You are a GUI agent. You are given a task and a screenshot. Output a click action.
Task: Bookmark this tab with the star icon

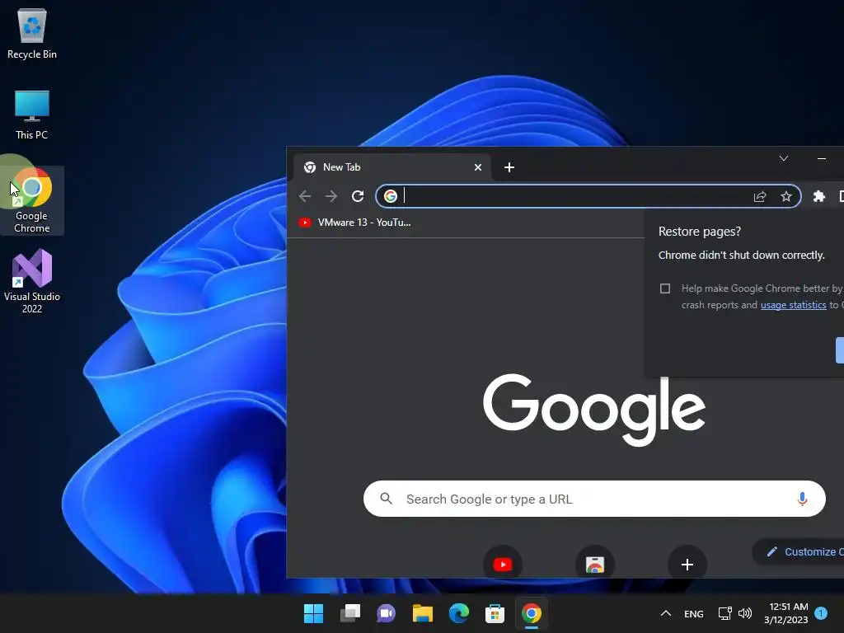[x=785, y=196]
